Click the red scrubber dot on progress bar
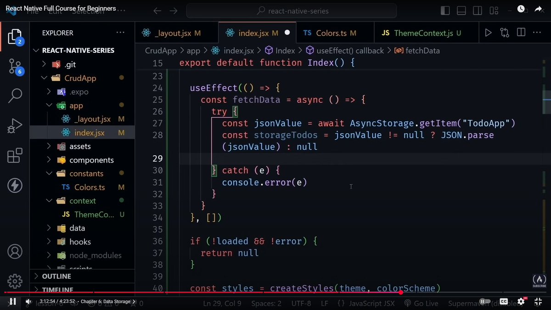This screenshot has width=551, height=310. click(400, 292)
